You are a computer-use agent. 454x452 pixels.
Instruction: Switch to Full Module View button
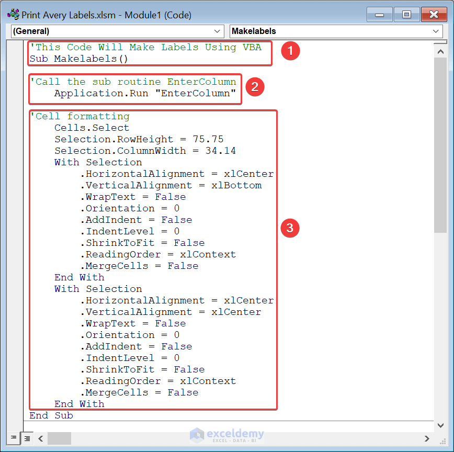[27, 438]
